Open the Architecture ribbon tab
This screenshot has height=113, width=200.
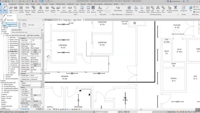[13, 4]
